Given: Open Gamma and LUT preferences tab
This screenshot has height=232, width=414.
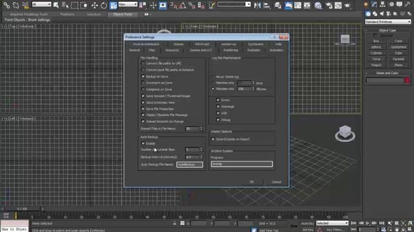Looking at the screenshot, I should pyautogui.click(x=201, y=50).
